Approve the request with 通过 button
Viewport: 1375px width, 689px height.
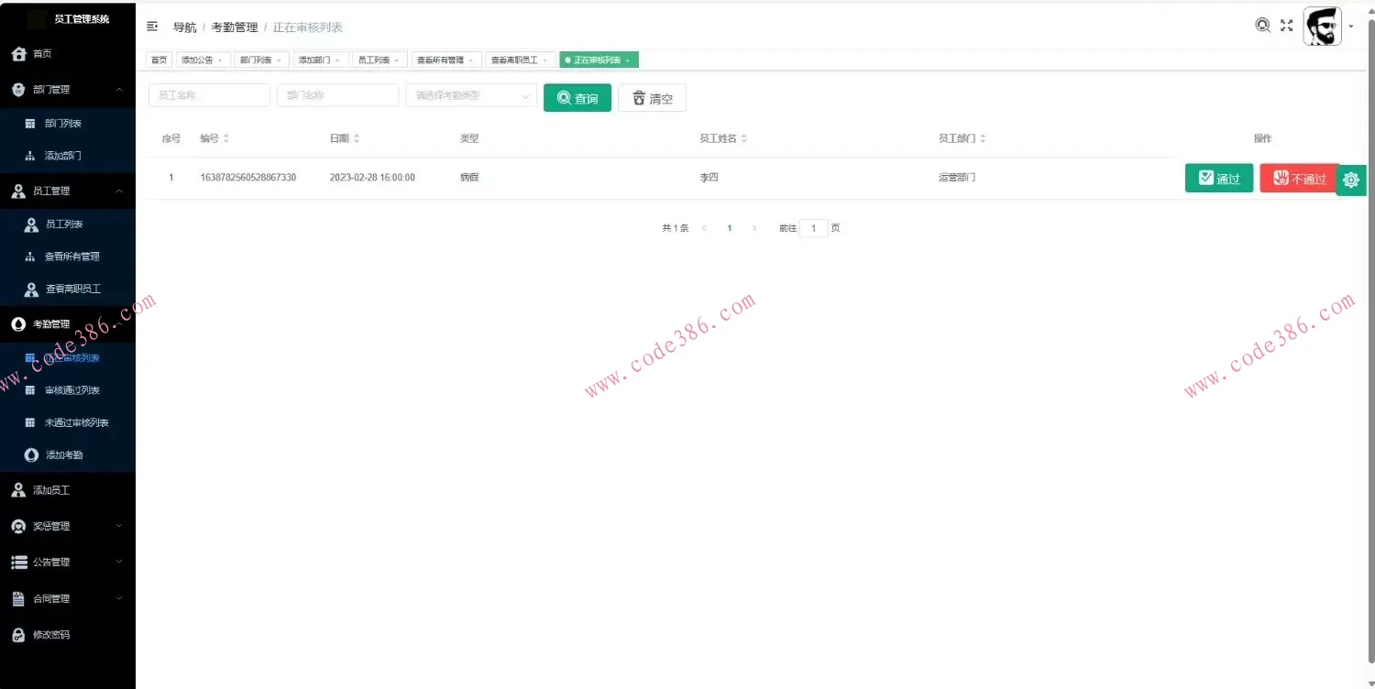[1219, 178]
